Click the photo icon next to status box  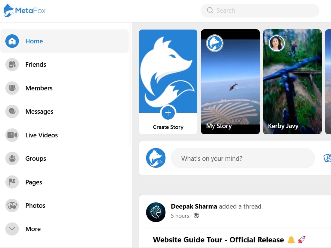click(327, 158)
